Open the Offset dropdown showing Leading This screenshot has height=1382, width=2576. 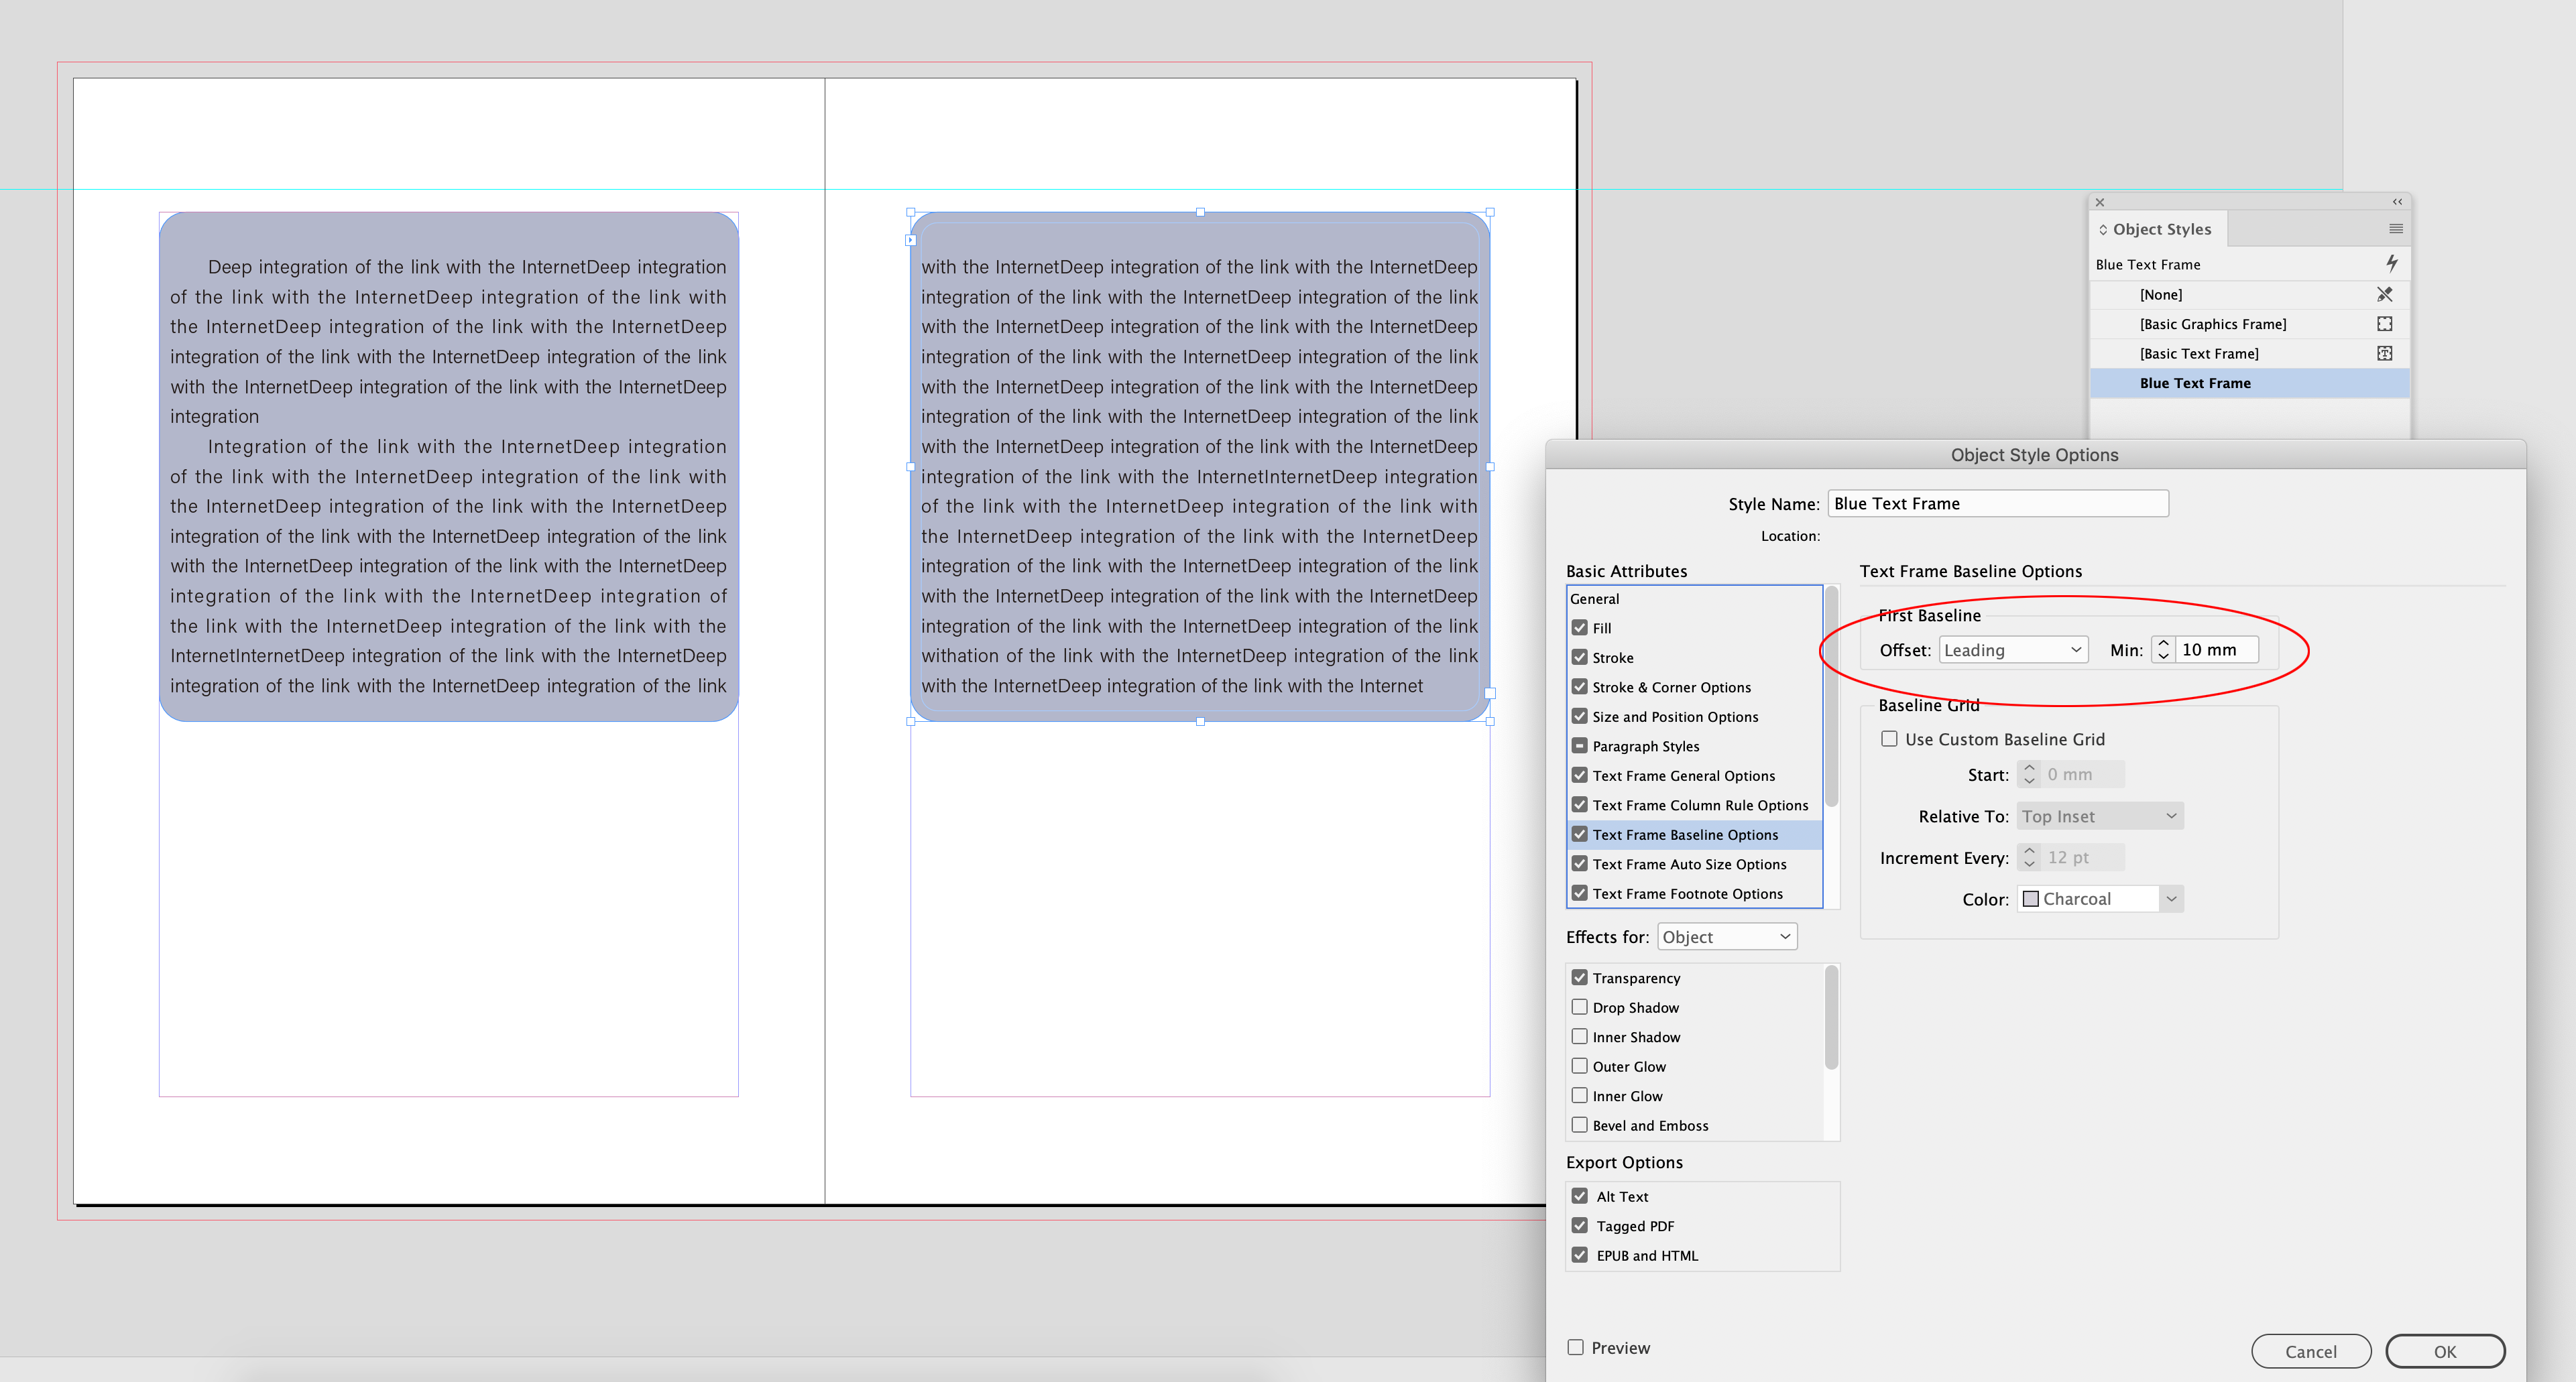tap(2013, 649)
